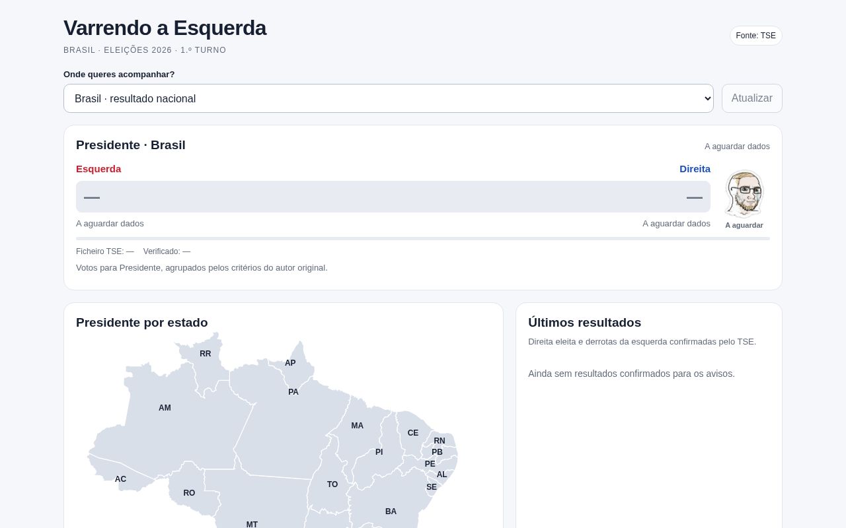846x528 pixels.
Task: Click the PE state label on the map
Action: pos(430,464)
